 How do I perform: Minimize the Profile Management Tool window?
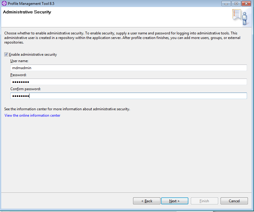coord(226,4)
